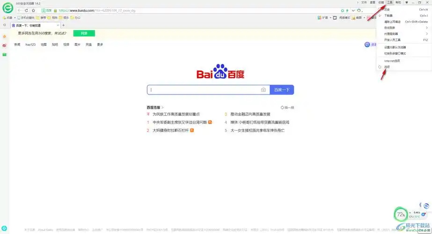Open hot search about 小杨哥 直播
432x234 pixels.
pos(260,122)
